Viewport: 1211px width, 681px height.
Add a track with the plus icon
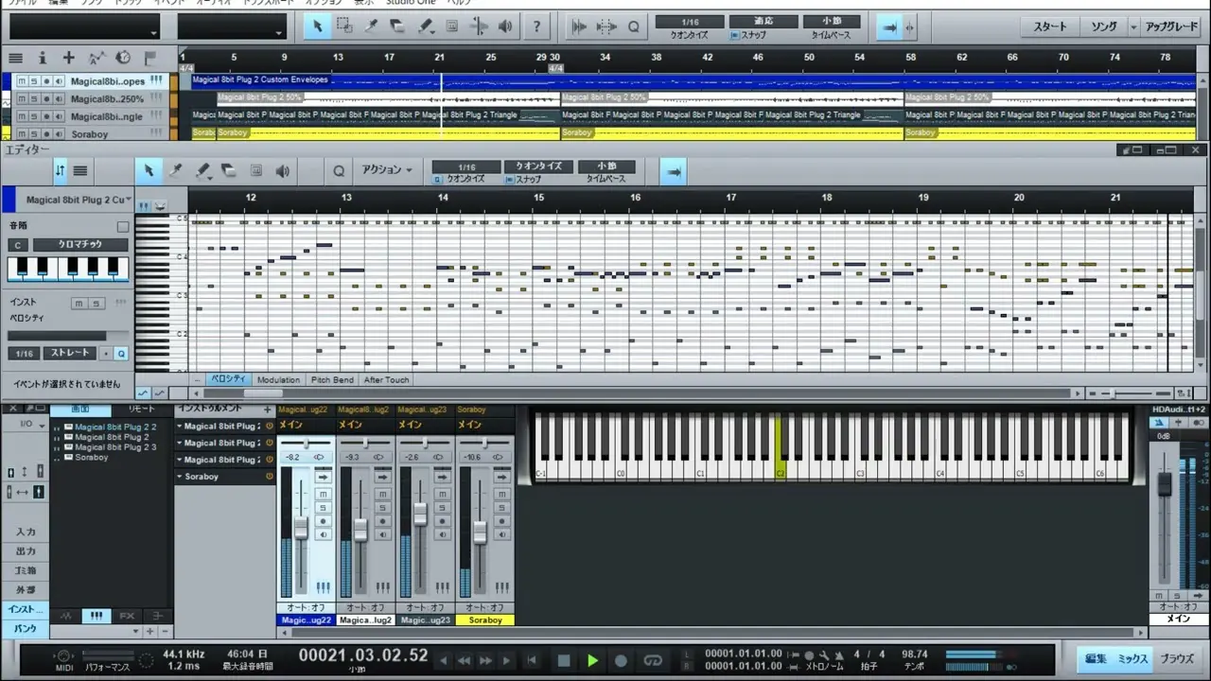(x=68, y=59)
